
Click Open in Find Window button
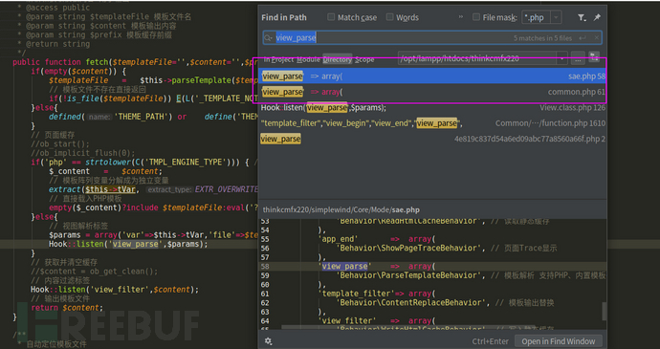point(559,341)
